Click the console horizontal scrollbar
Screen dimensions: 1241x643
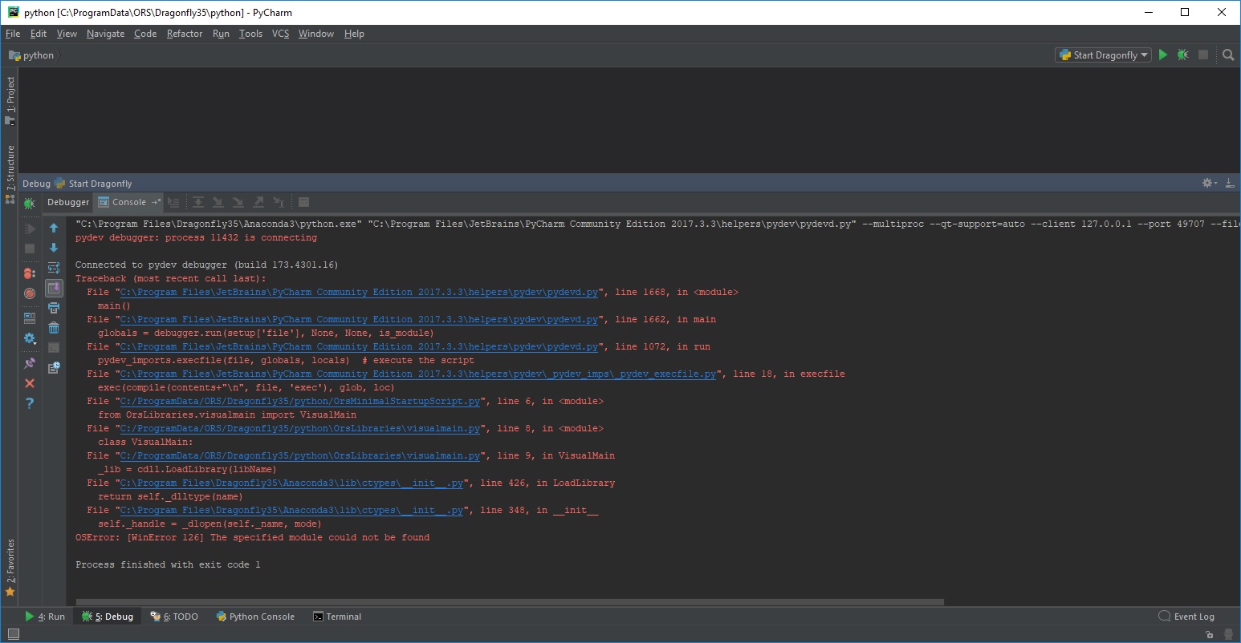pyautogui.click(x=510, y=601)
